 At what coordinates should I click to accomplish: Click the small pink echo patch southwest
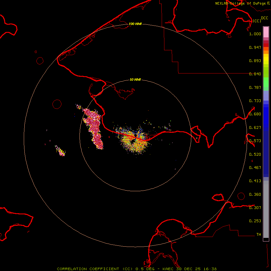[x=60, y=151]
